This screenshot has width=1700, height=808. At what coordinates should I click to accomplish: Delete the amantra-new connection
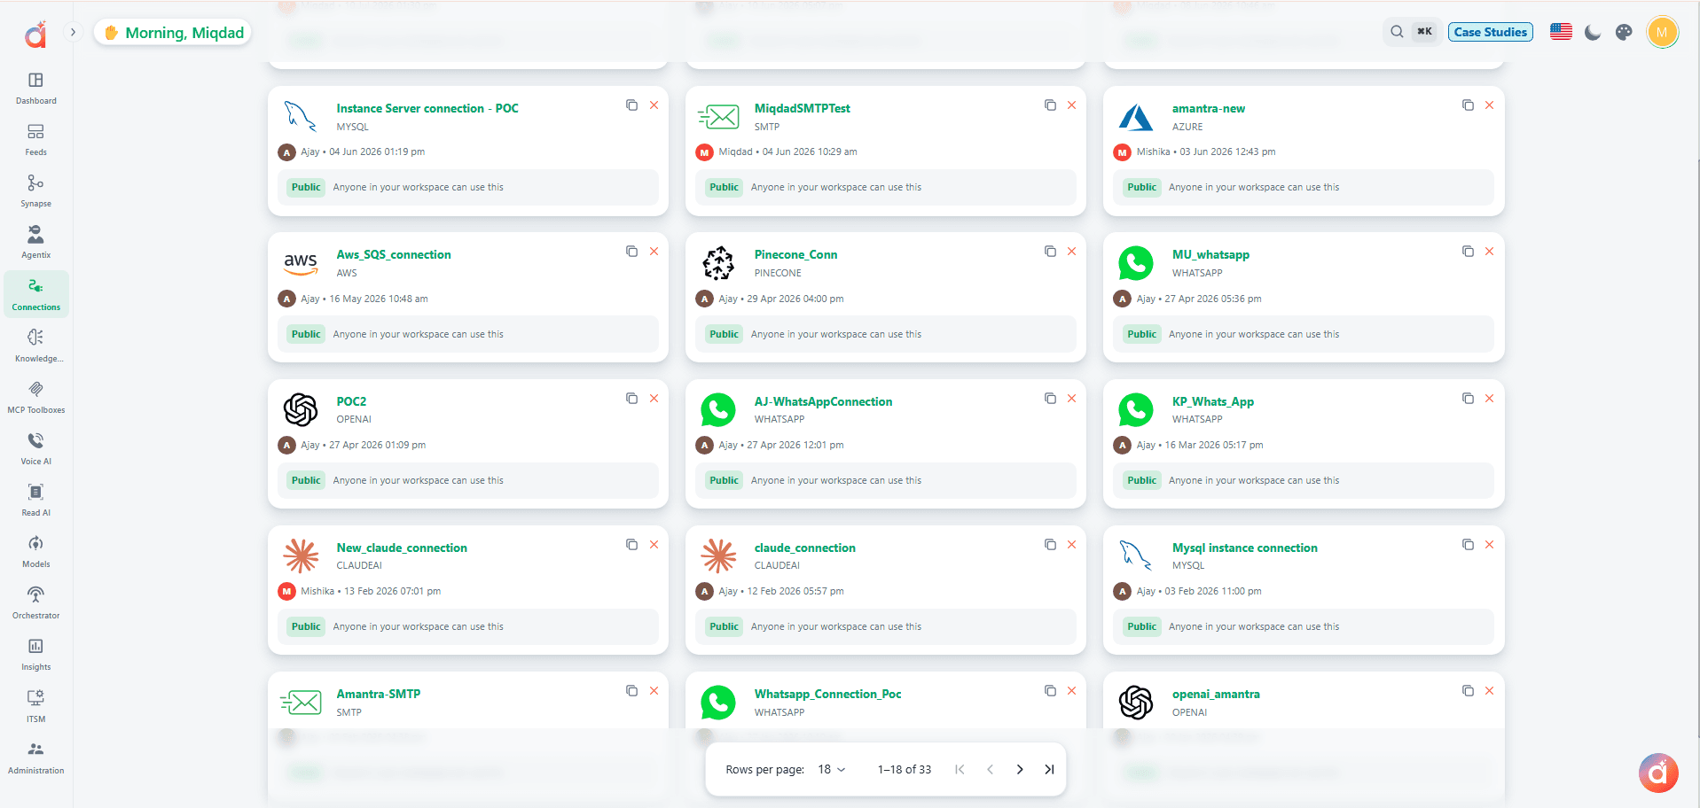pyautogui.click(x=1489, y=105)
